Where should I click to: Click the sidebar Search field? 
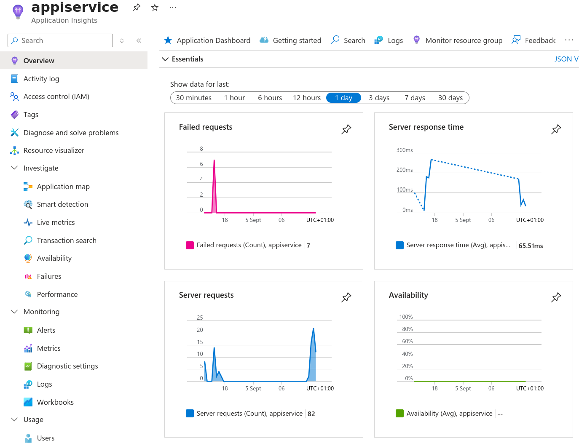tap(60, 40)
